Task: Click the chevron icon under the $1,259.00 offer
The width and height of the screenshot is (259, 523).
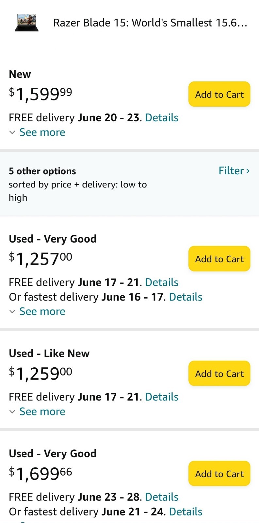Action: pos(12,411)
